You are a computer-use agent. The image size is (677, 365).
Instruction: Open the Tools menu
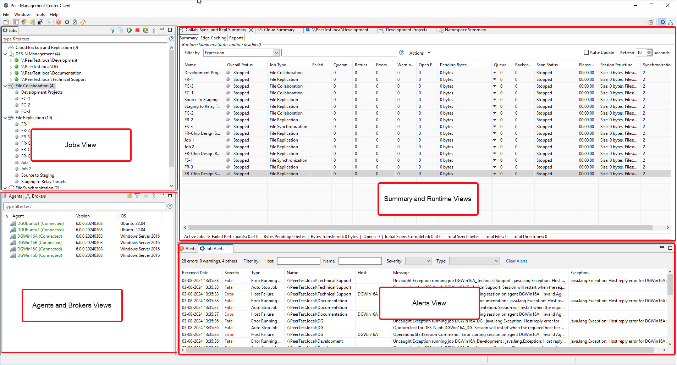[x=40, y=15]
